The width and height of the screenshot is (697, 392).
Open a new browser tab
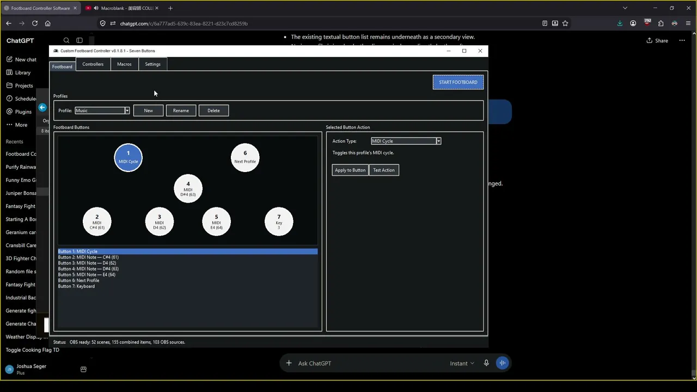[170, 8]
